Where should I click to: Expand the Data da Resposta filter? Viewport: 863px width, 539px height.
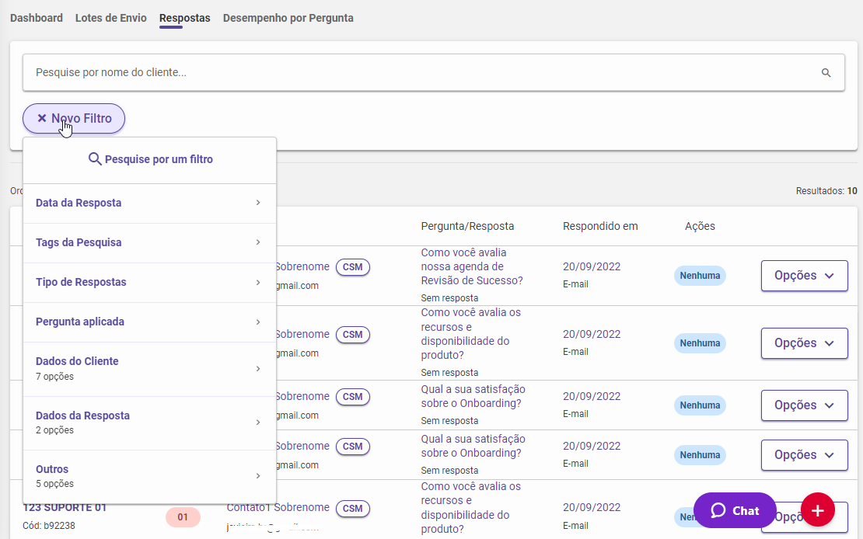coord(149,203)
